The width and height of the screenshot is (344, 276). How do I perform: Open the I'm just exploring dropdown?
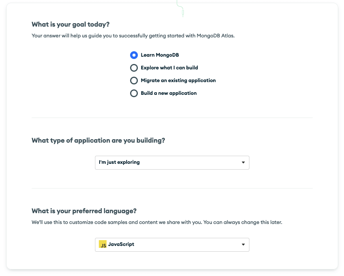coord(172,163)
